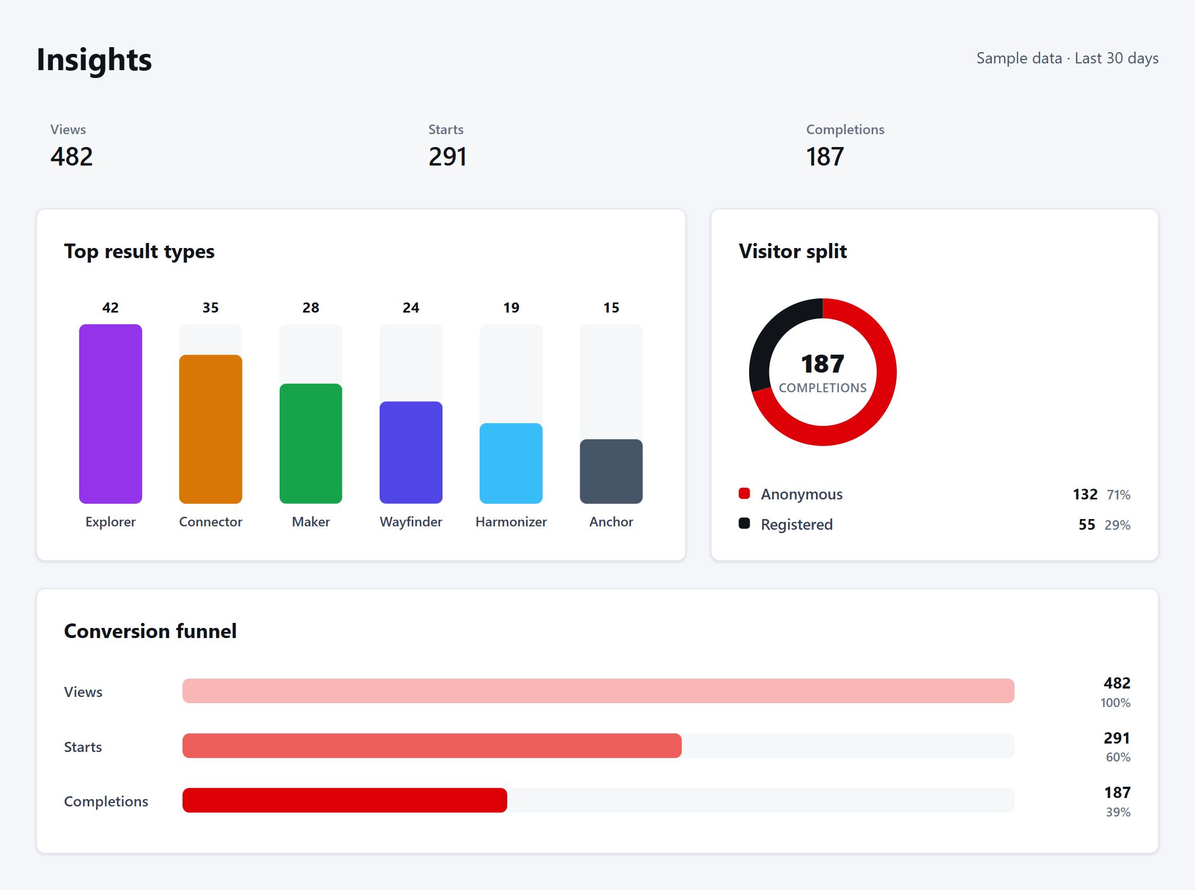Click the 'Conversion funnel' heading
The image size is (1195, 890).
point(150,631)
